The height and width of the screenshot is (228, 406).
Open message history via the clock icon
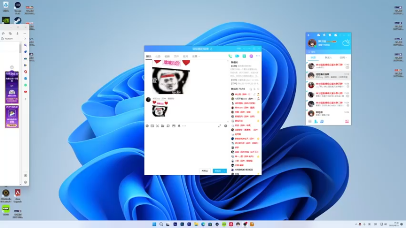225,126
